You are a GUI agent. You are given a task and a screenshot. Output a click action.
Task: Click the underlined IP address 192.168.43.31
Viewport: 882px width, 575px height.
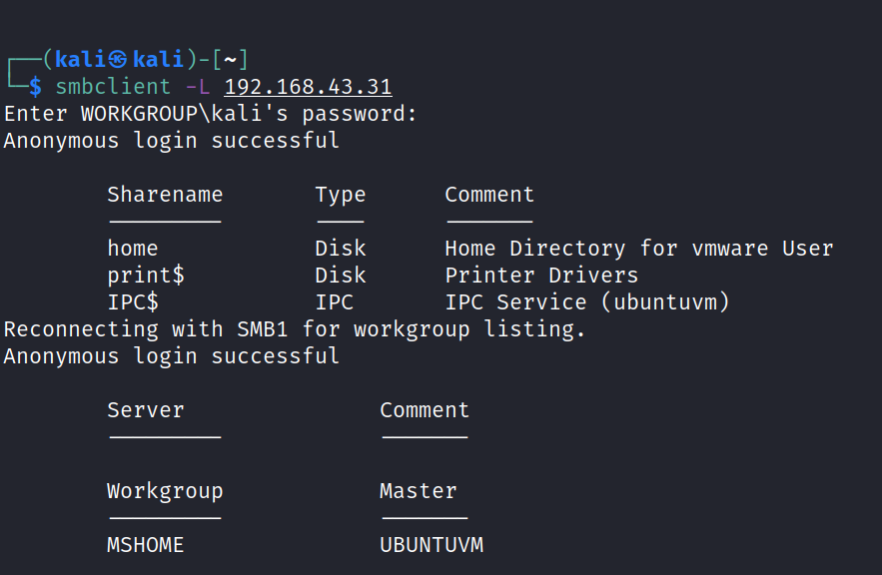coord(308,87)
